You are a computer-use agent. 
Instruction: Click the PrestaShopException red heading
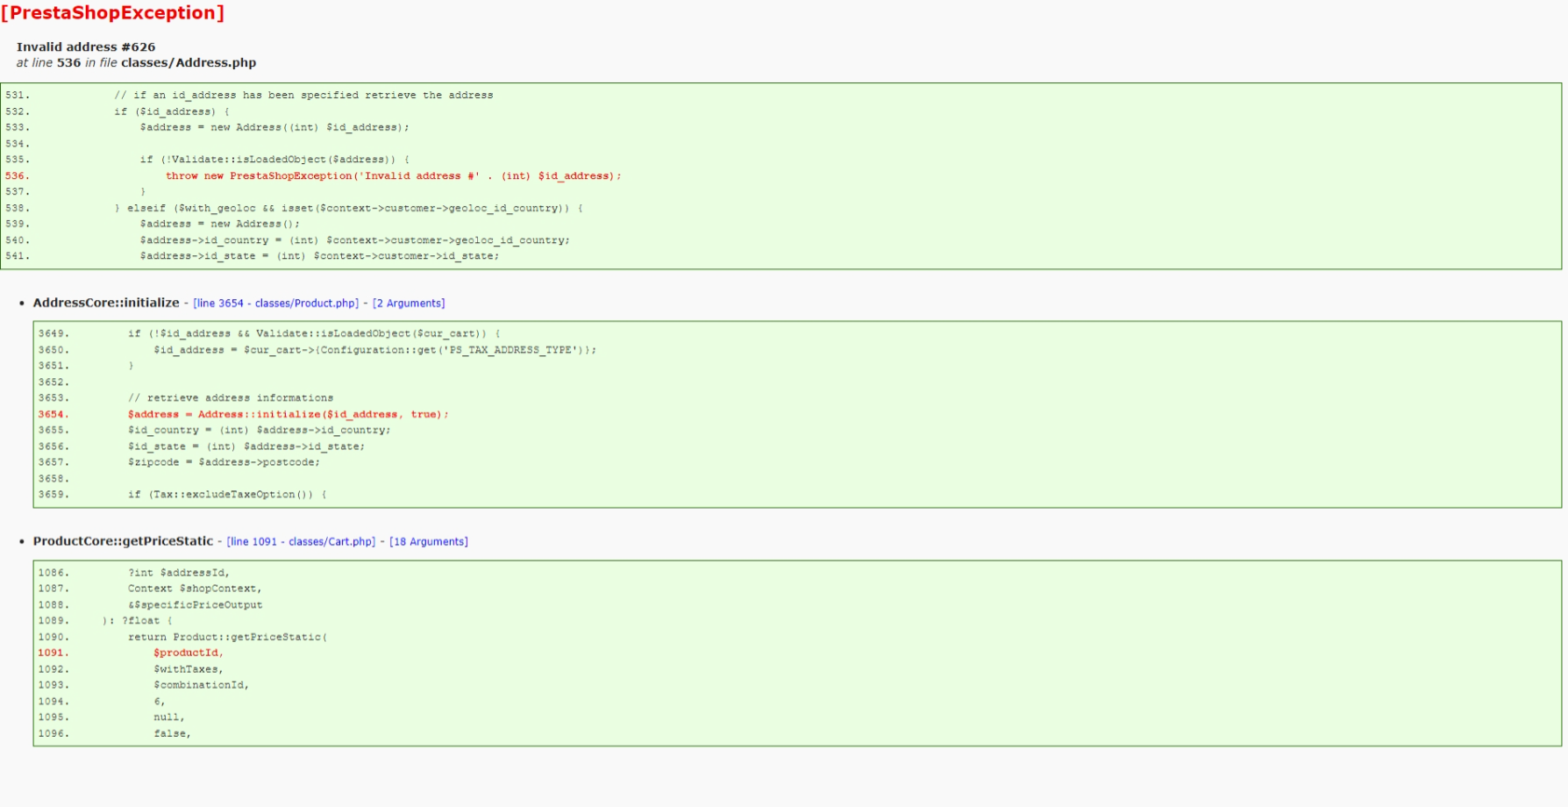(x=112, y=13)
